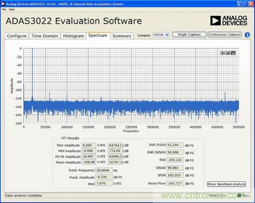Open the File menu
Image resolution: width=255 pixels, height=203 pixels.
(x=4, y=10)
